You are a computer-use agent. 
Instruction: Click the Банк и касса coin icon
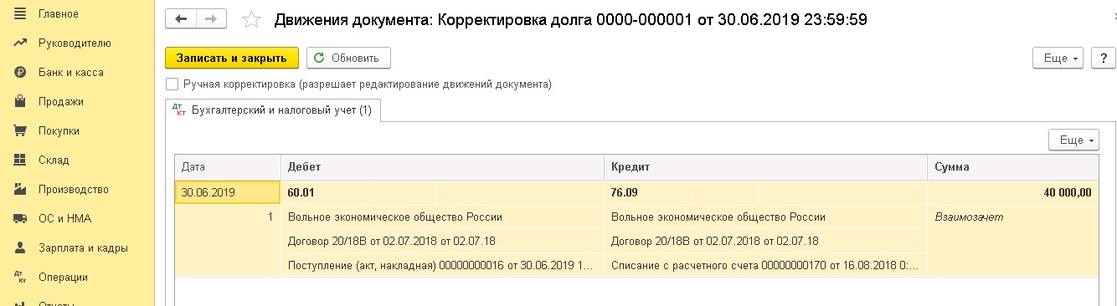[x=20, y=72]
